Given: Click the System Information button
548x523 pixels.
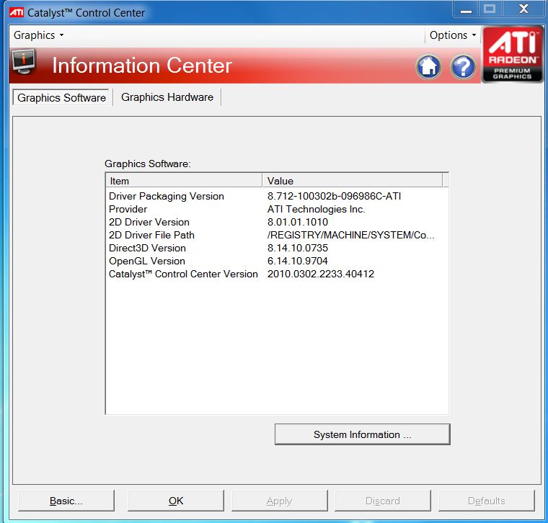Looking at the screenshot, I should coord(363,434).
